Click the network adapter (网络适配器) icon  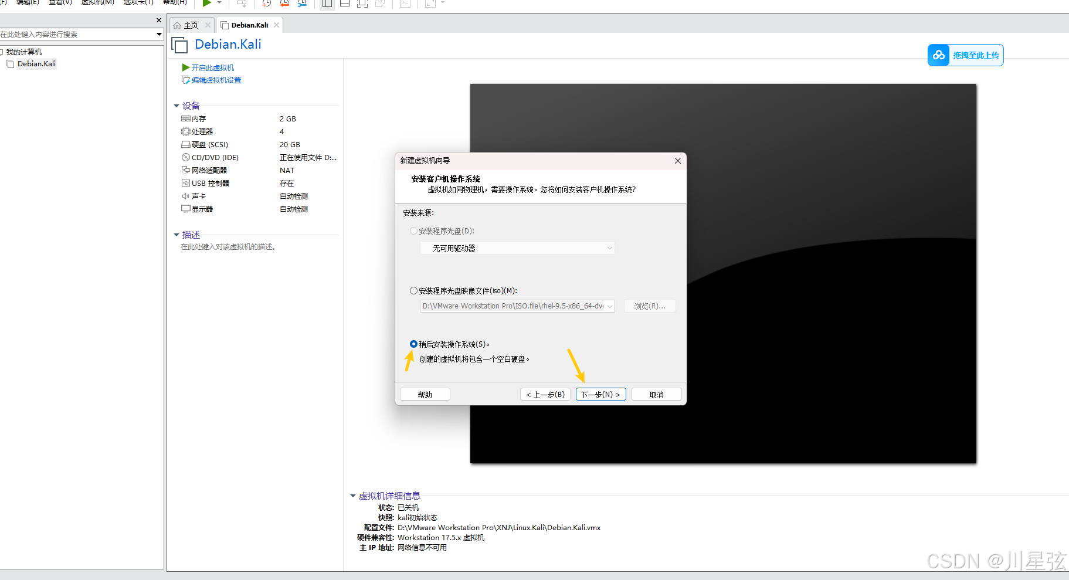click(x=186, y=170)
